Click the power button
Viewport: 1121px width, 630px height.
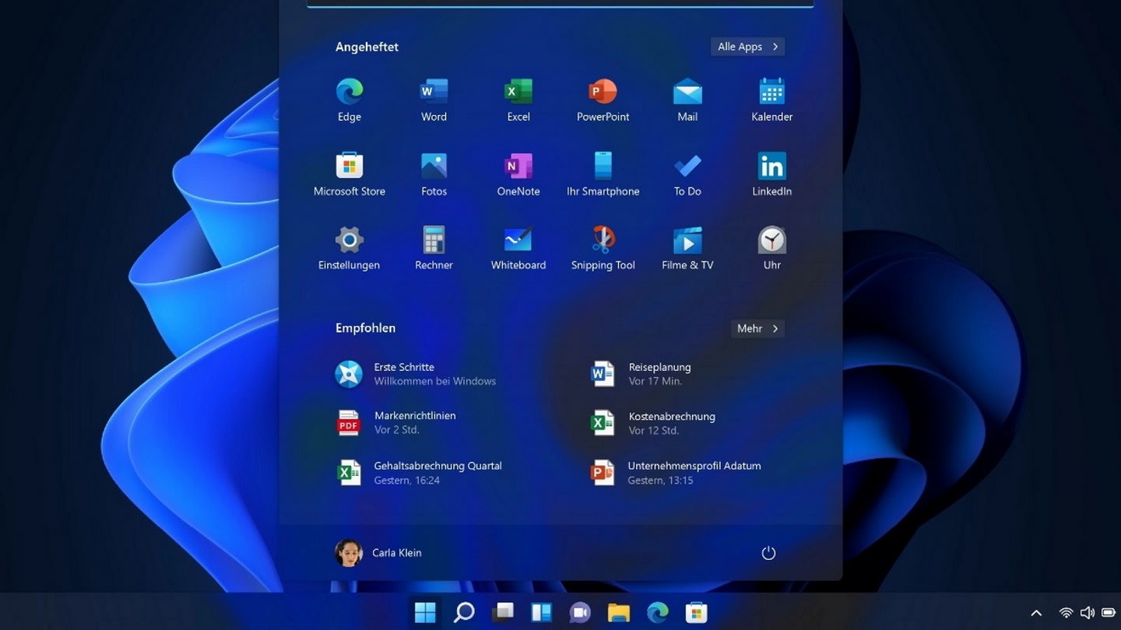(x=768, y=552)
